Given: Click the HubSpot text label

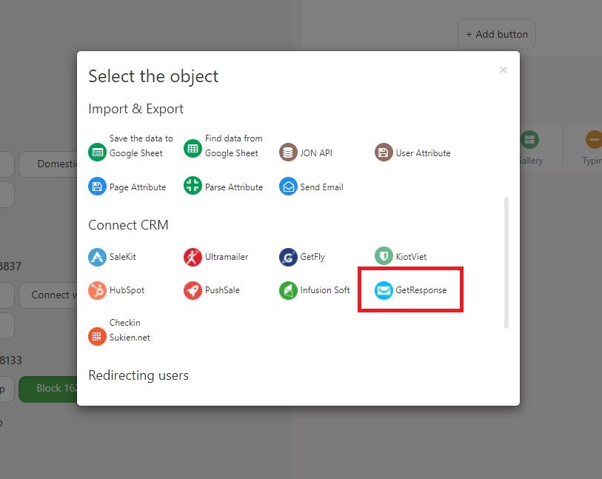Looking at the screenshot, I should tap(127, 290).
